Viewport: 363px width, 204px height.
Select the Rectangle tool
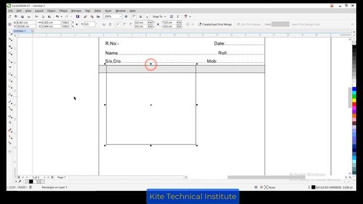10,74
